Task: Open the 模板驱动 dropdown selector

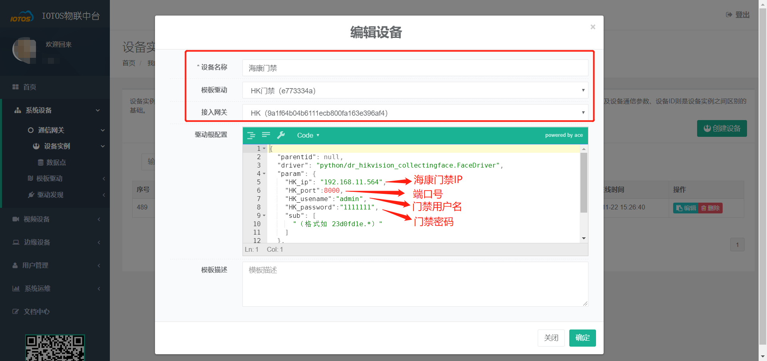Action: [415, 91]
